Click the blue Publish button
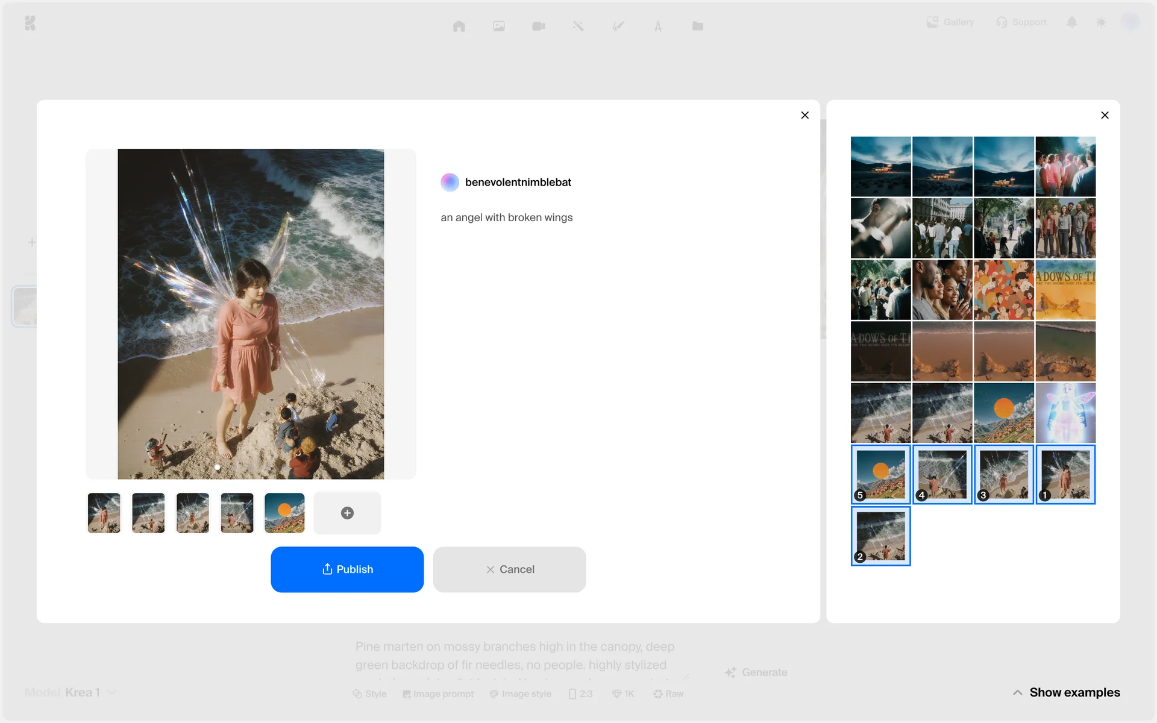Image resolution: width=1157 pixels, height=723 pixels. point(347,569)
